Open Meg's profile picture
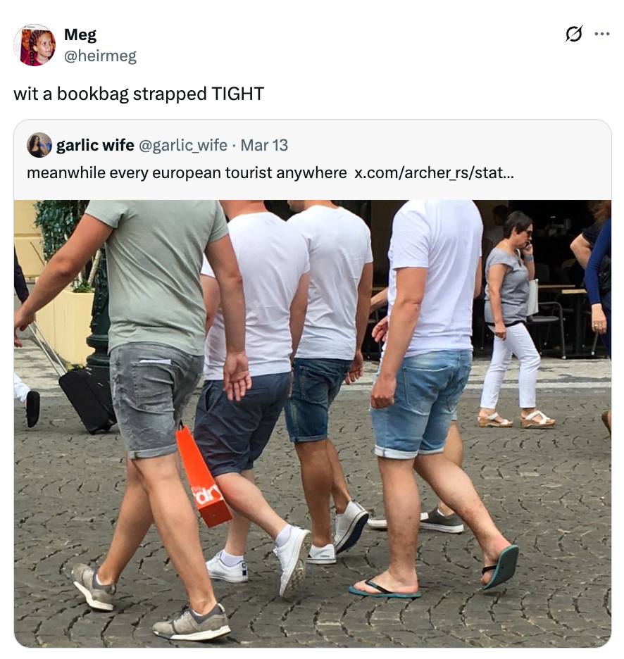Viewport: 624px width, 659px height. point(35,45)
